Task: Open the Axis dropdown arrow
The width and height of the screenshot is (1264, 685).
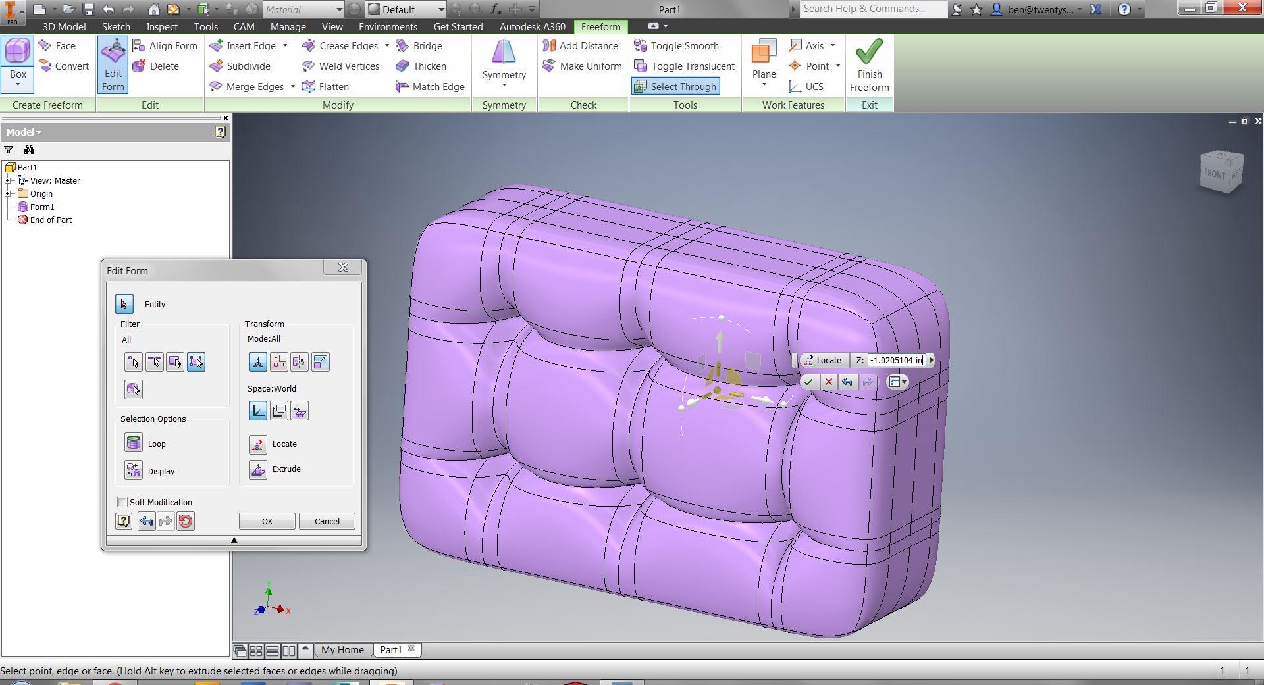Action: point(833,46)
